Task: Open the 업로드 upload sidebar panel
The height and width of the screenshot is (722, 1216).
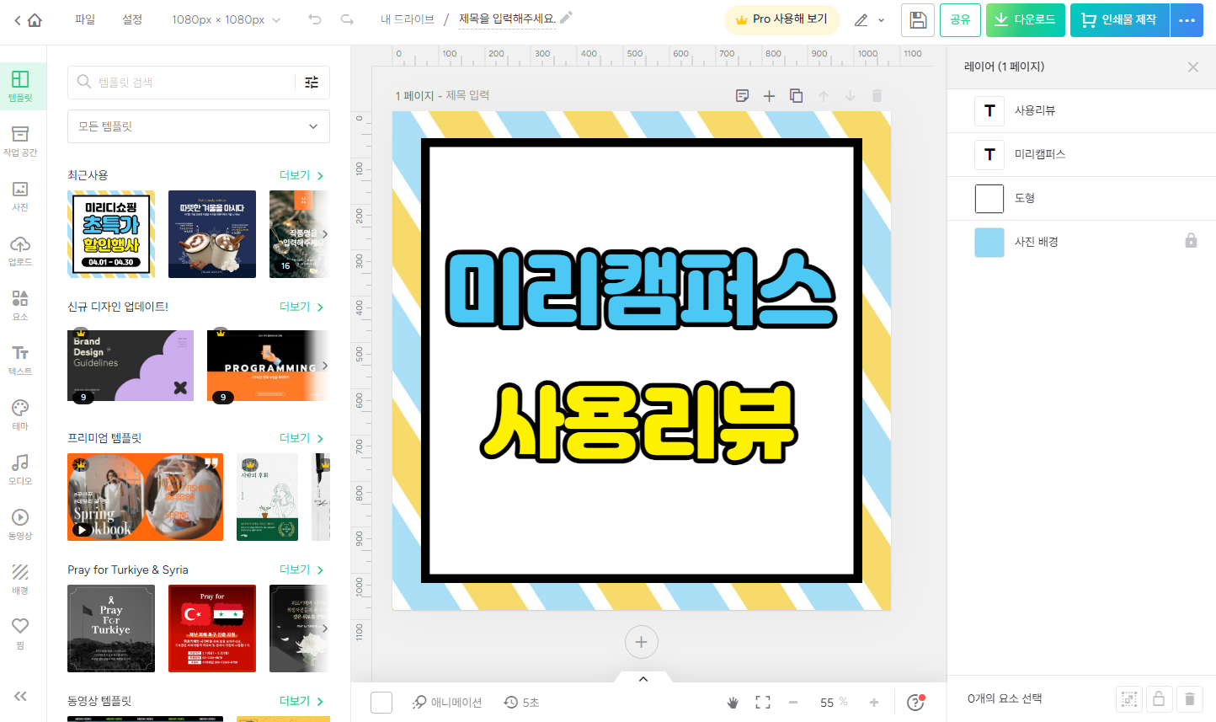Action: 20,251
